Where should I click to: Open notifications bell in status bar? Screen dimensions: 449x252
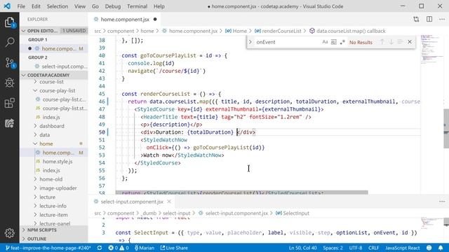pyautogui.click(x=441, y=248)
